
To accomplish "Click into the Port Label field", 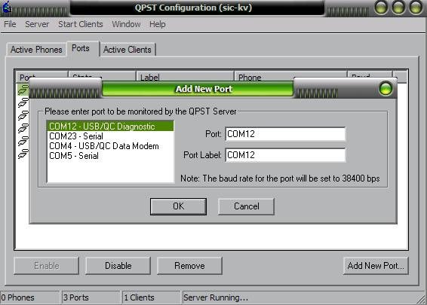I will [285, 155].
